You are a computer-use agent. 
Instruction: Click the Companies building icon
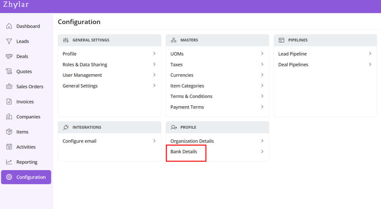coord(9,117)
